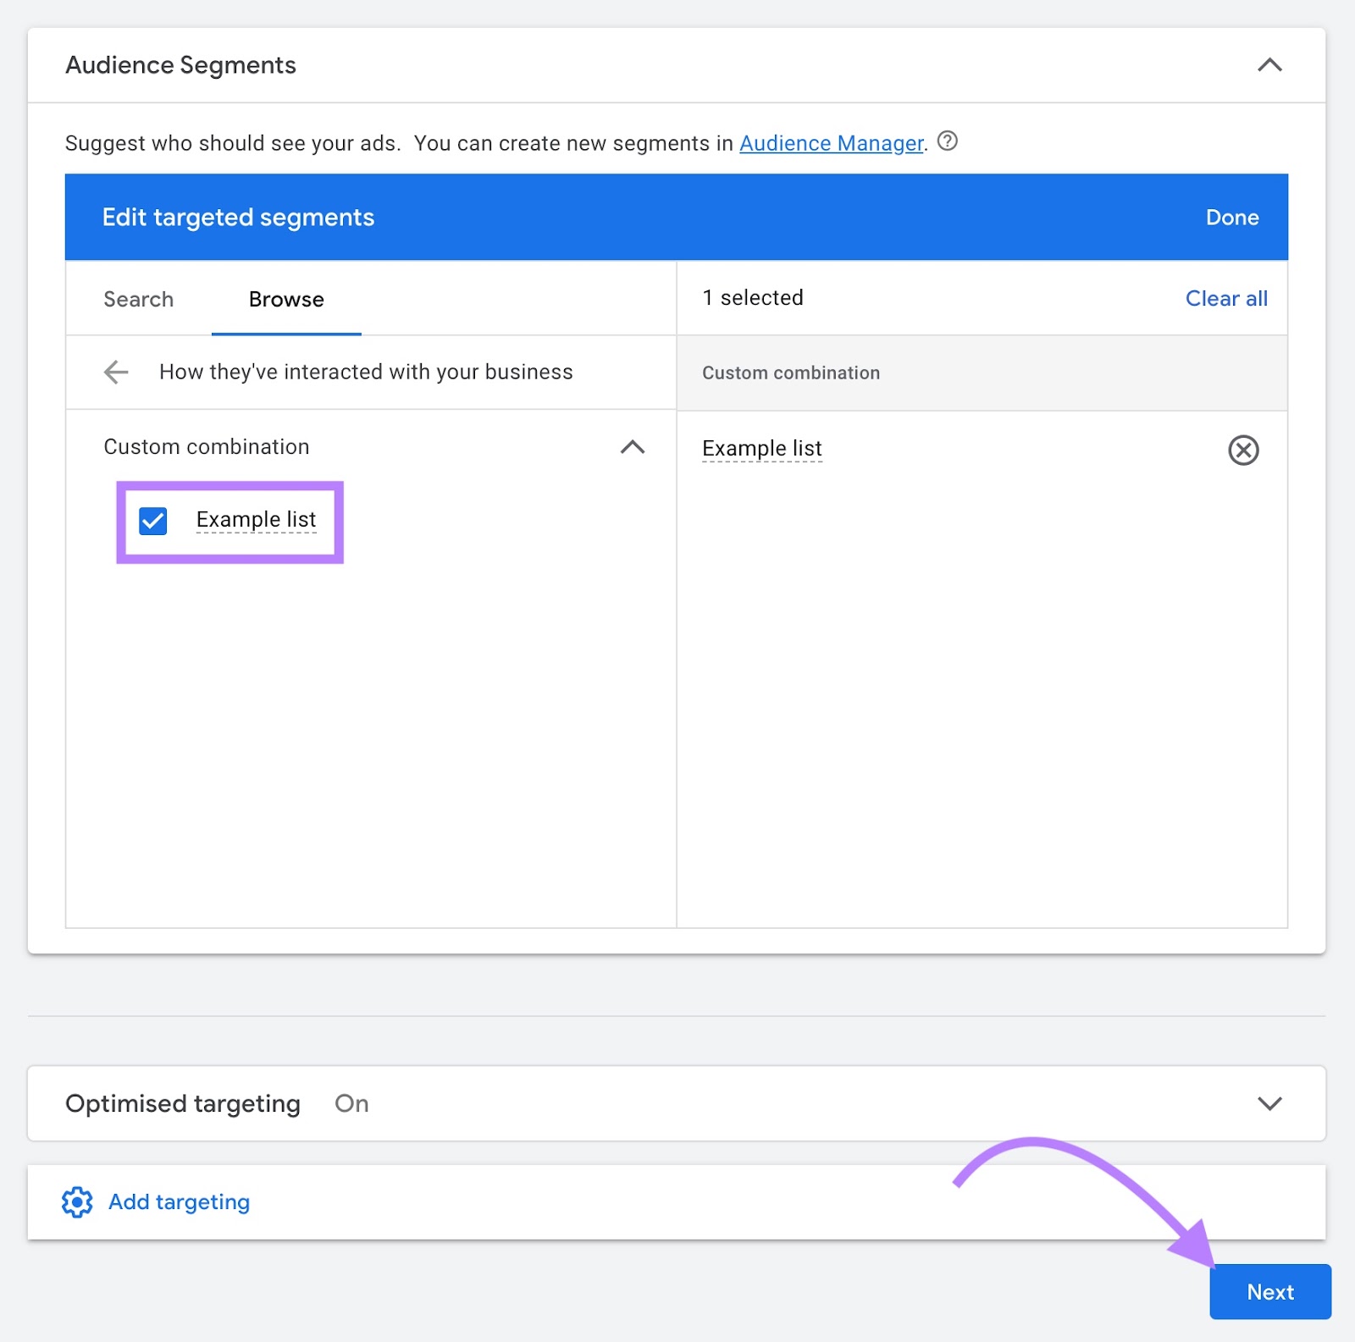Click the Optimised targeting heading
Viewport: 1355px width, 1342px height.
[183, 1103]
